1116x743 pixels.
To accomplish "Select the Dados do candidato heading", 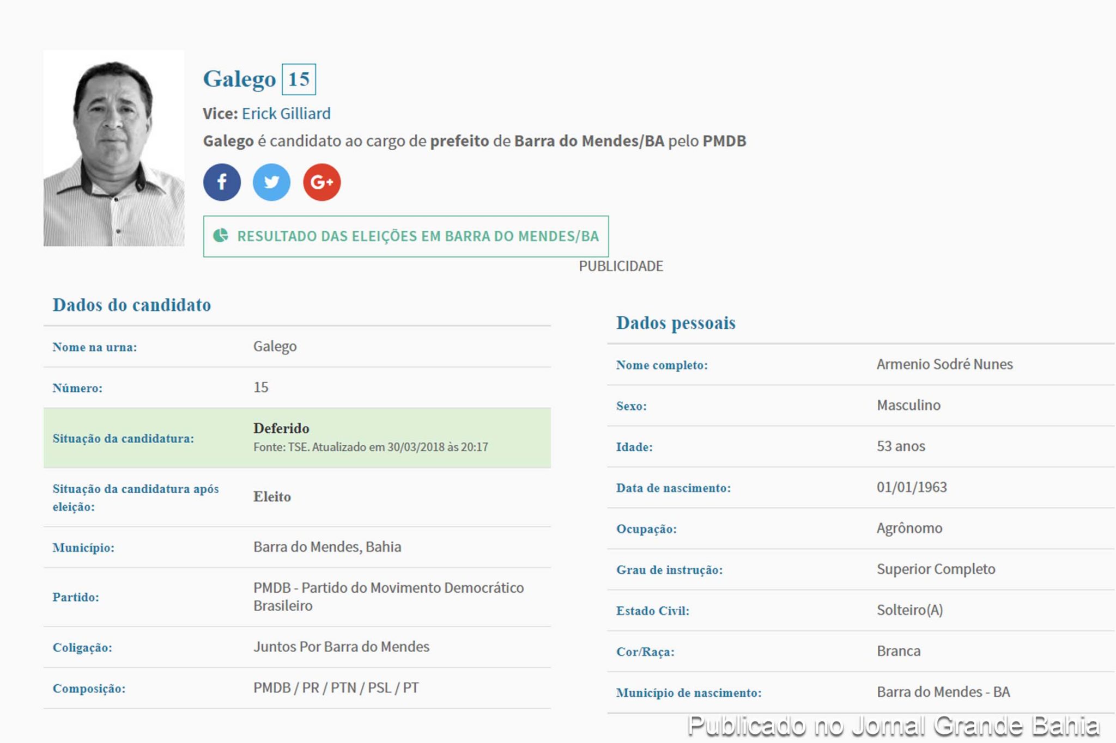I will (x=131, y=305).
